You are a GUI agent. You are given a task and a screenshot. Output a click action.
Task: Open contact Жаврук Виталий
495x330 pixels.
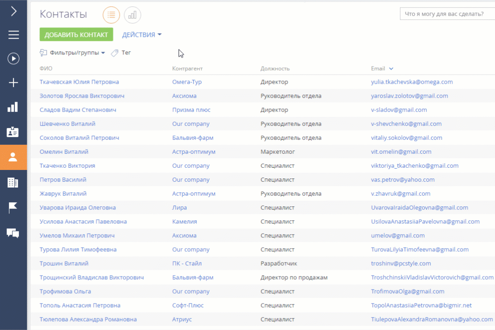point(63,194)
